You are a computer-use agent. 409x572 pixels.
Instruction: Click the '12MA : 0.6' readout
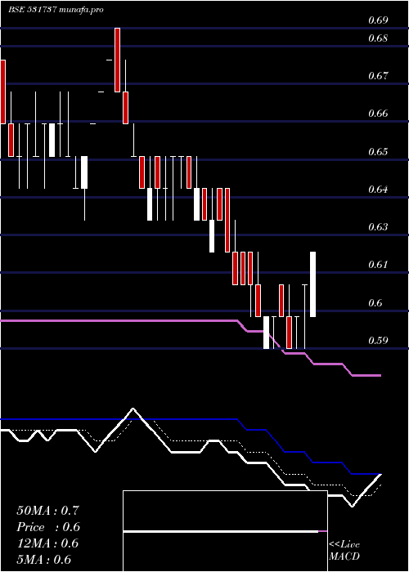click(47, 543)
